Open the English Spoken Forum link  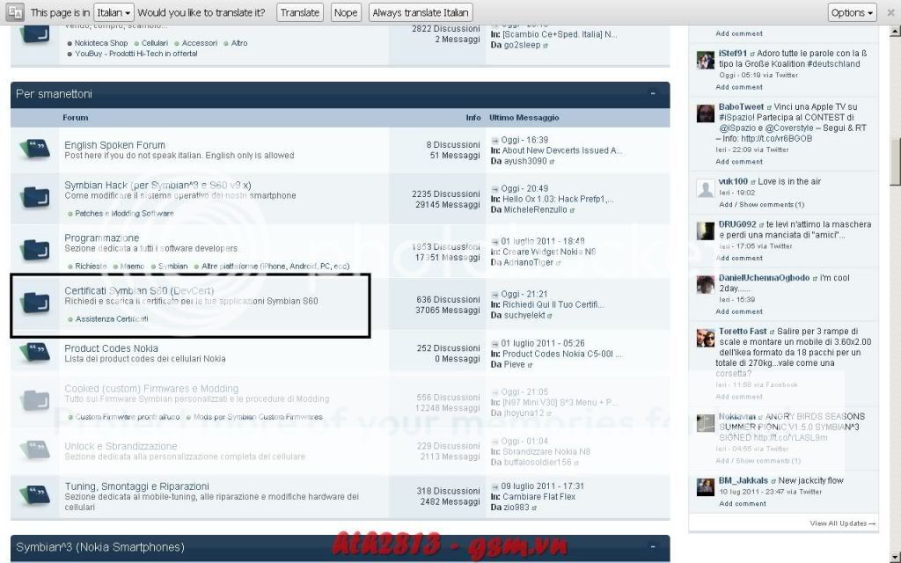[x=114, y=145]
